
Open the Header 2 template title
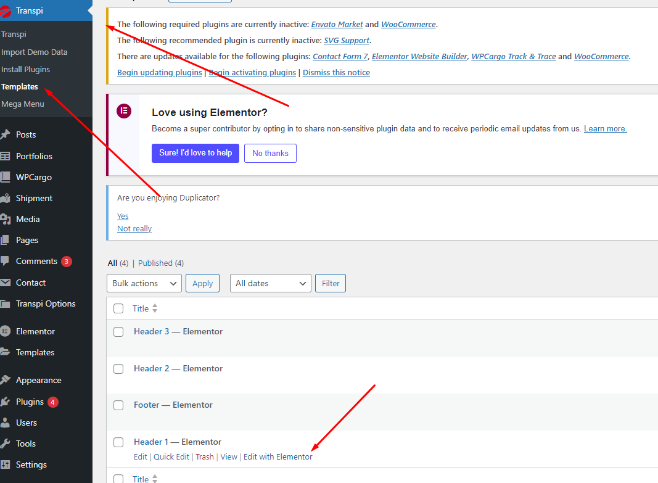coord(152,368)
